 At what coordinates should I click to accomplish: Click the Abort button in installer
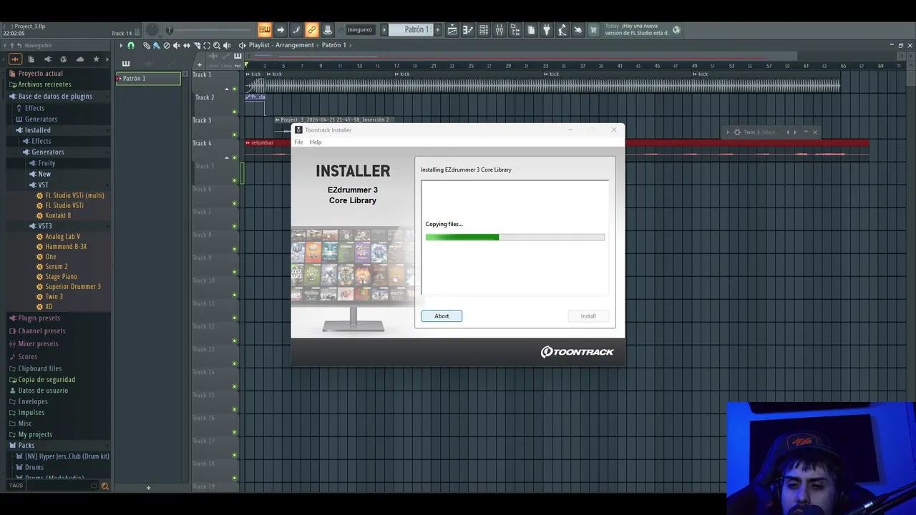coord(442,316)
